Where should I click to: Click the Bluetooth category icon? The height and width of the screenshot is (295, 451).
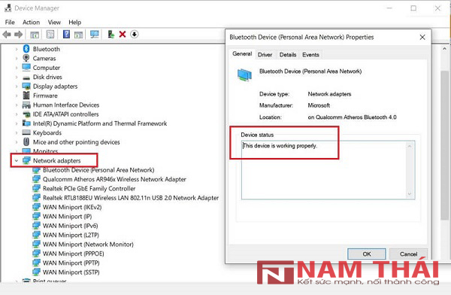click(x=26, y=49)
